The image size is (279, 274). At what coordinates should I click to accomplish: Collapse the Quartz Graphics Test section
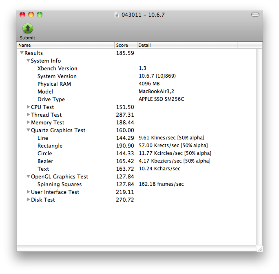tap(28, 130)
